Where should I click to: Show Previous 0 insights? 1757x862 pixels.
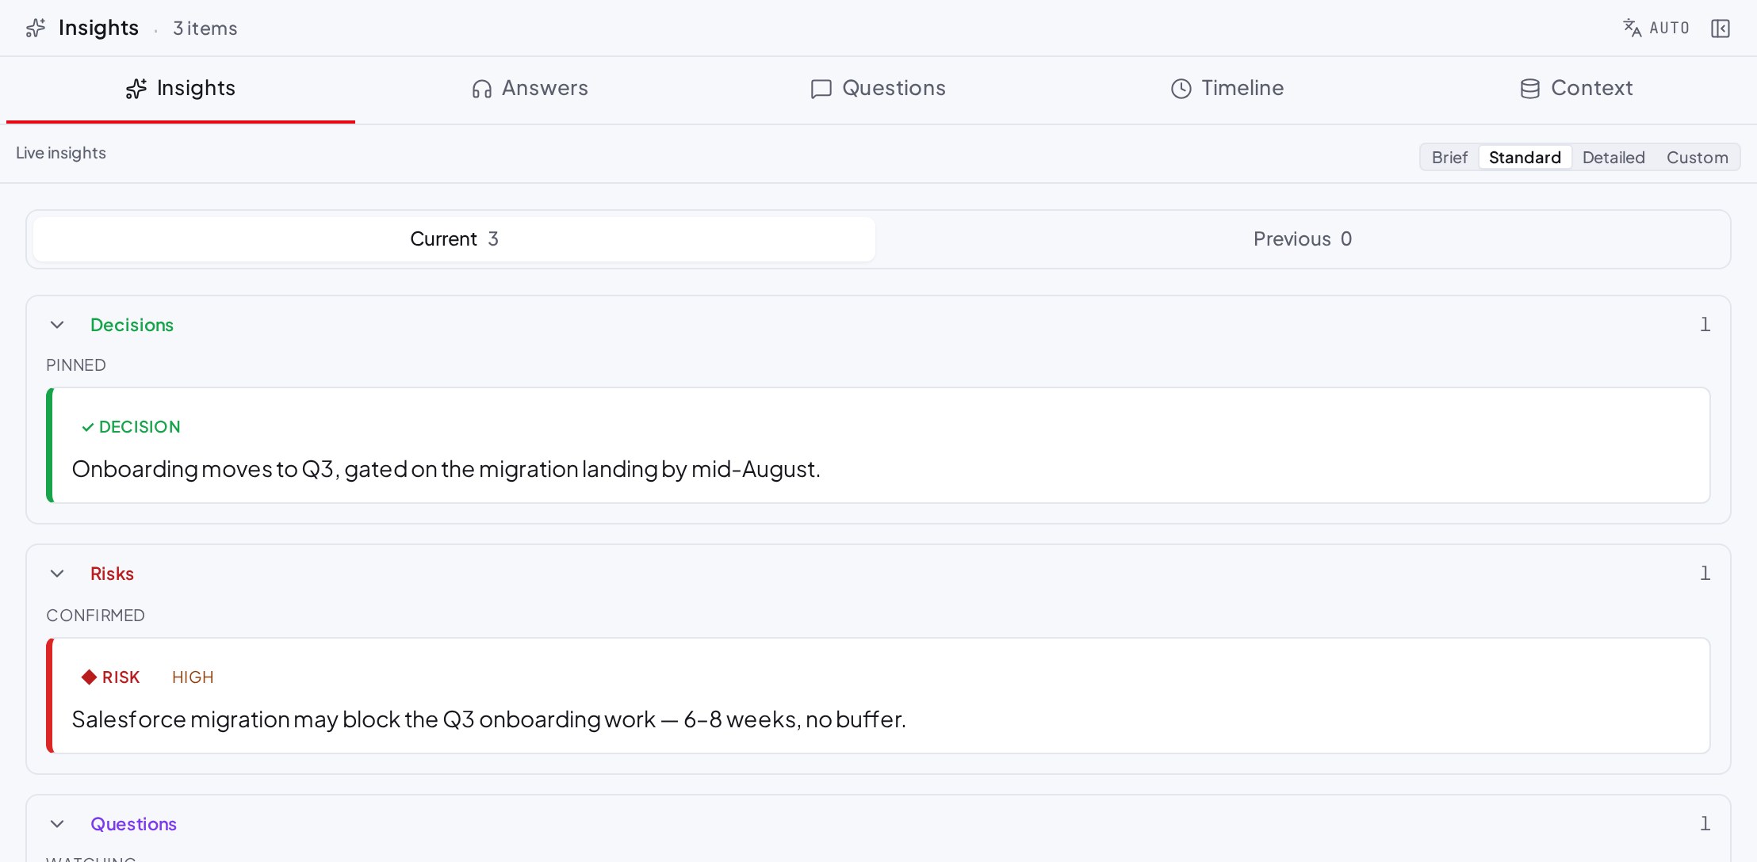tap(1303, 239)
